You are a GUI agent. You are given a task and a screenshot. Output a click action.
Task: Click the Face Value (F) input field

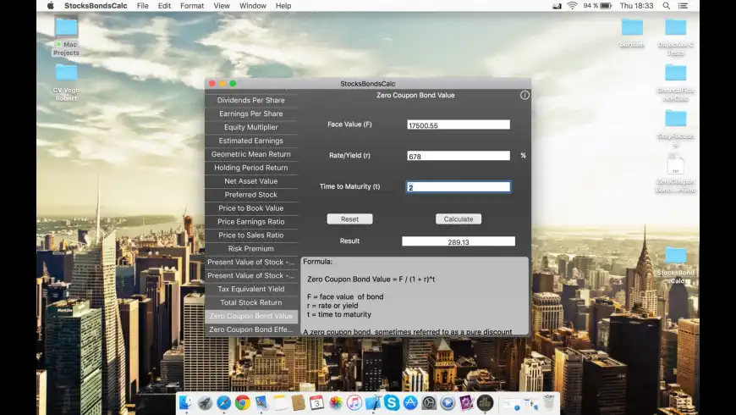458,125
